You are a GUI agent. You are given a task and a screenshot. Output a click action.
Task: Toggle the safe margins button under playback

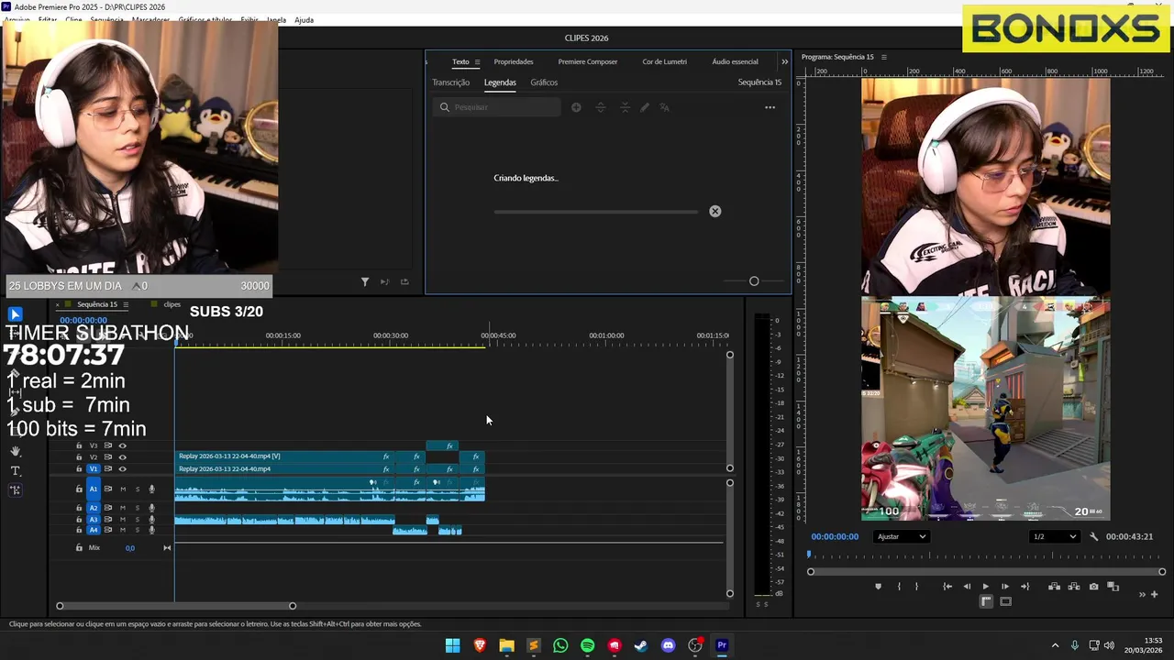(x=1006, y=601)
